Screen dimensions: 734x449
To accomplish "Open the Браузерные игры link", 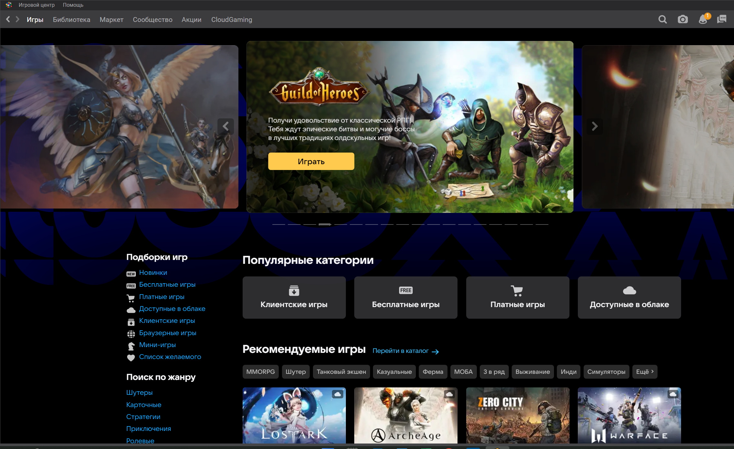I will [x=167, y=333].
